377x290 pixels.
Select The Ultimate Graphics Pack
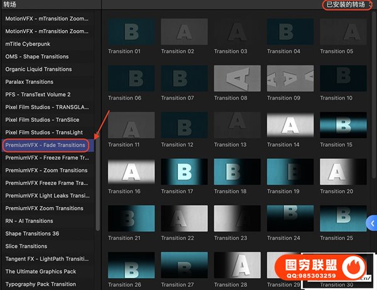click(x=41, y=272)
